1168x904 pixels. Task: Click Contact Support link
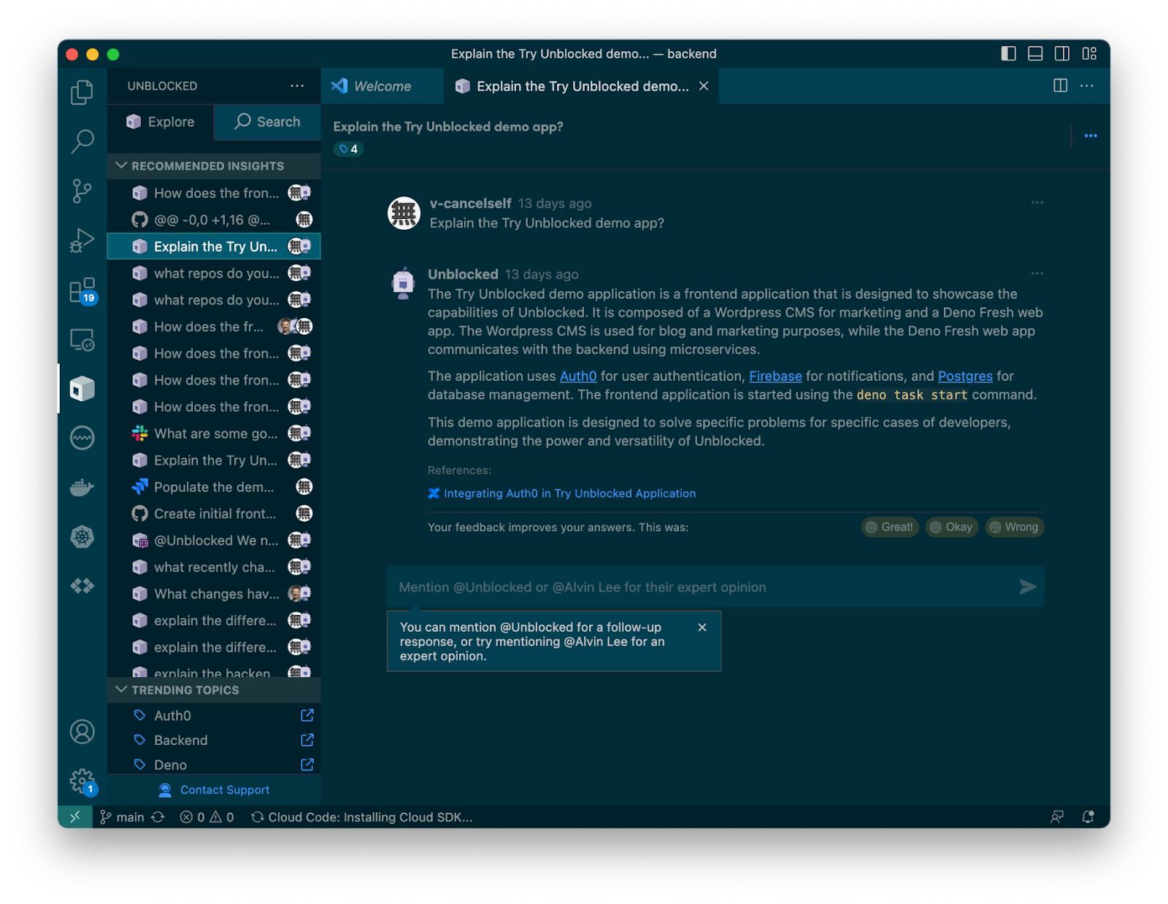pyautogui.click(x=214, y=789)
